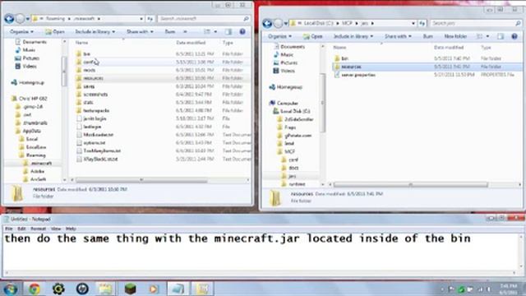This screenshot has height=296, width=526.
Task: Select resources folder in jars window
Action: pos(351,67)
